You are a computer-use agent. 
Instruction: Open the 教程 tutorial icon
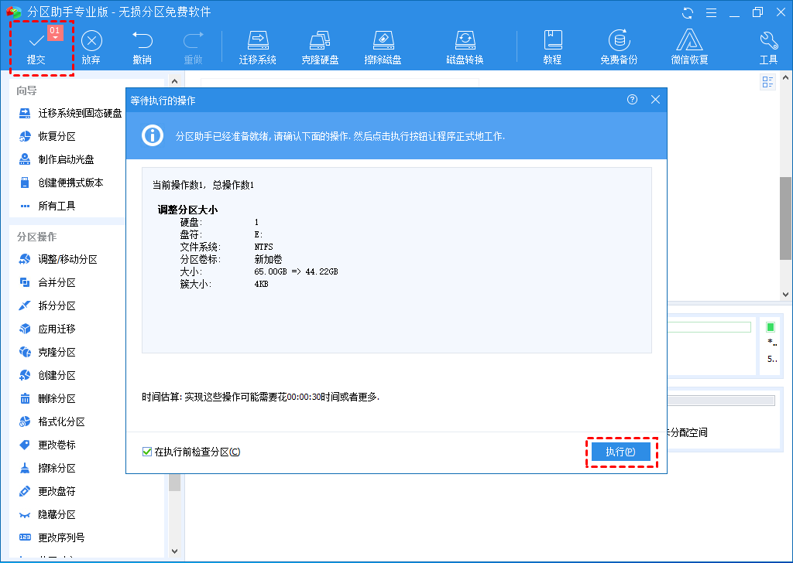(552, 48)
